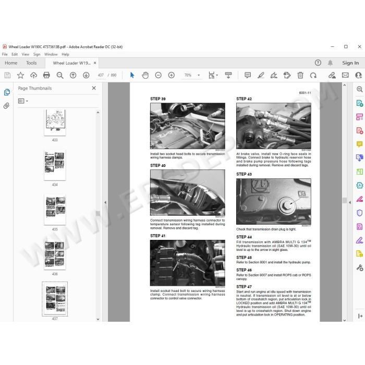Close the Page Thumbnails panel
Viewport: 365px width, 365px height.
point(94,88)
